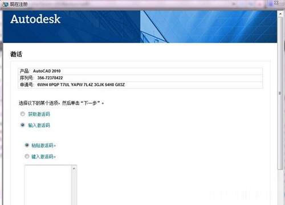Viewport: 285px width, 205px height.
Task: Close the 现在注册 window
Action: [x=276, y=3]
